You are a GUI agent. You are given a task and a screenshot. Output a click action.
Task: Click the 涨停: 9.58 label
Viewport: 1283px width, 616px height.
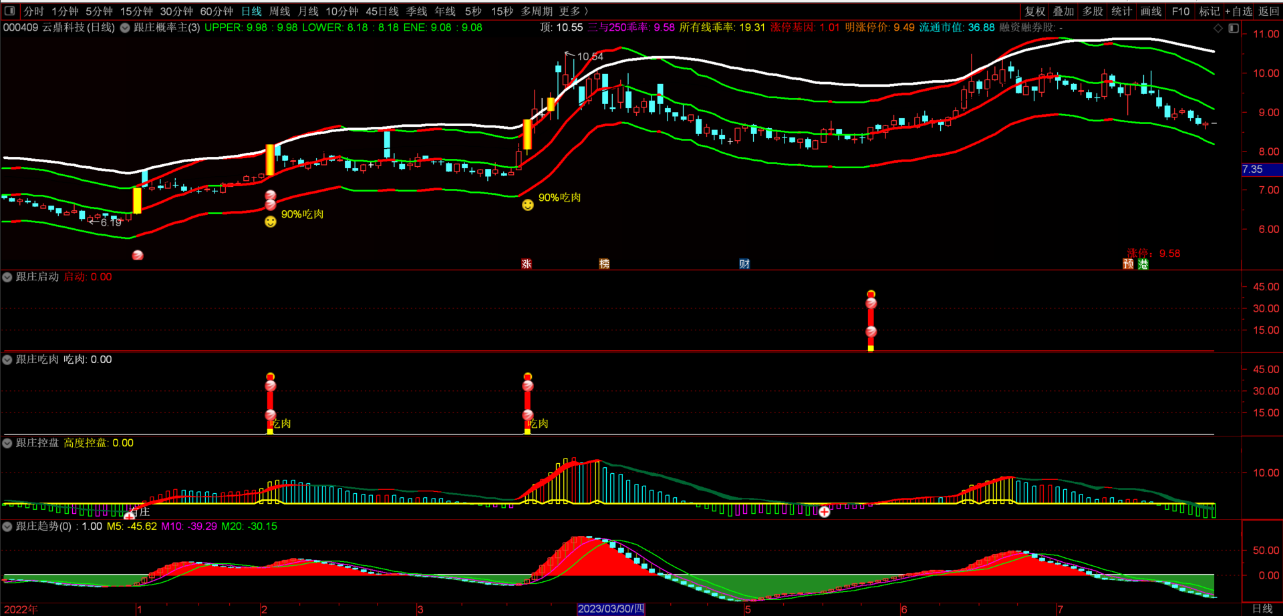(1153, 253)
